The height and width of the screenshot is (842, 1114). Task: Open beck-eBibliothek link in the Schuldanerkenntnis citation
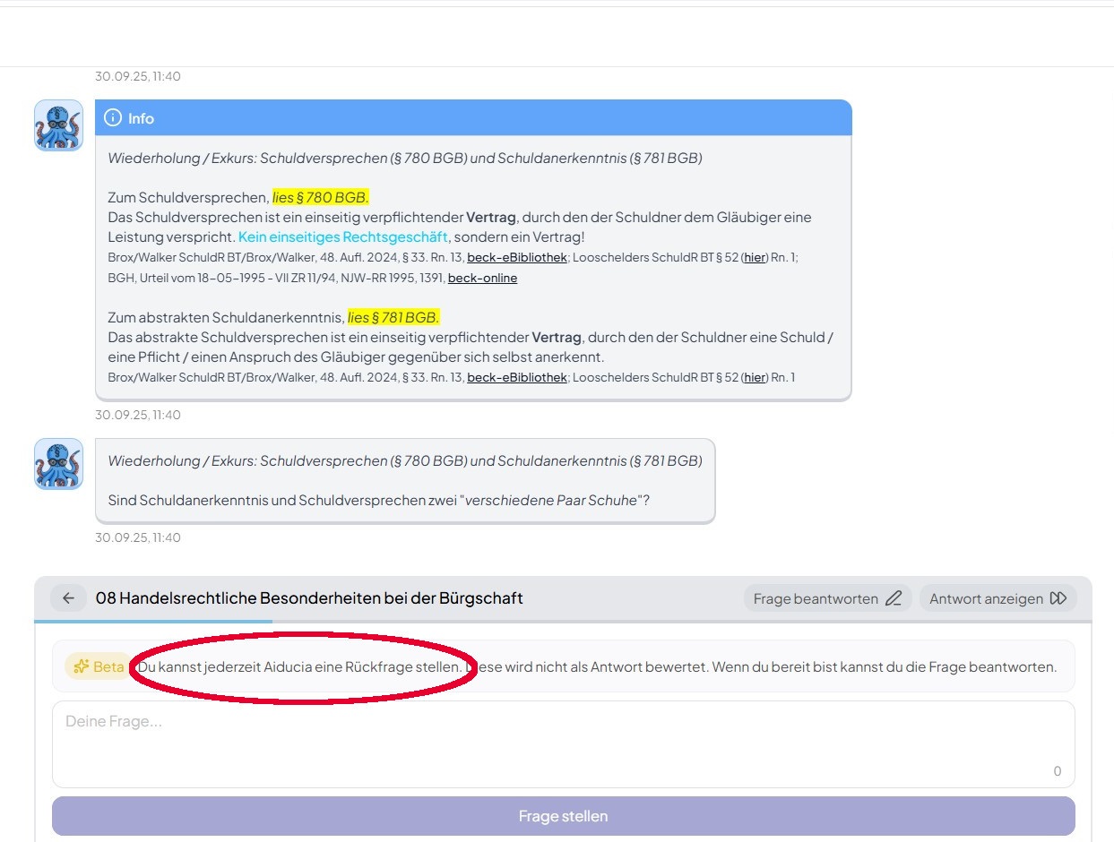pos(516,377)
